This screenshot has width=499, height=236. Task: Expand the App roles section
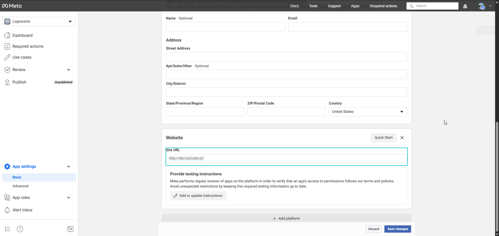tap(69, 198)
